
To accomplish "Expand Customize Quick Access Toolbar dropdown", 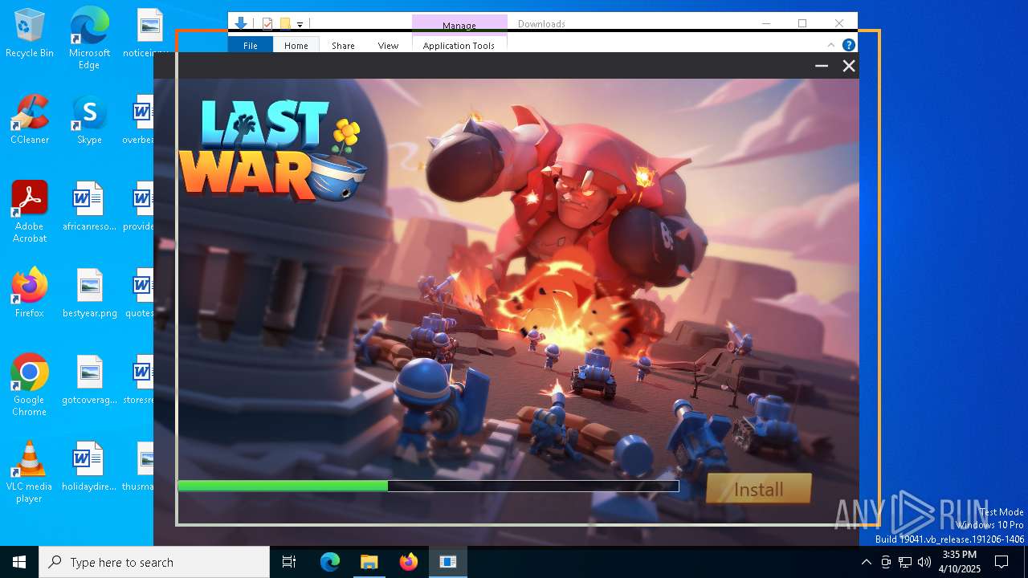I will coord(300,25).
